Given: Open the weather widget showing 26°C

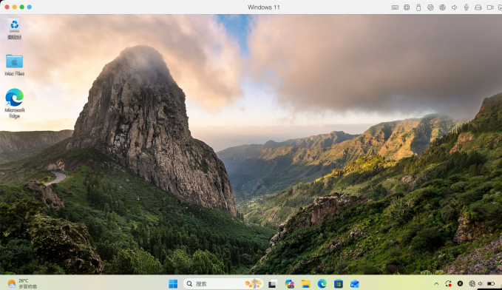Looking at the screenshot, I should [x=21, y=283].
